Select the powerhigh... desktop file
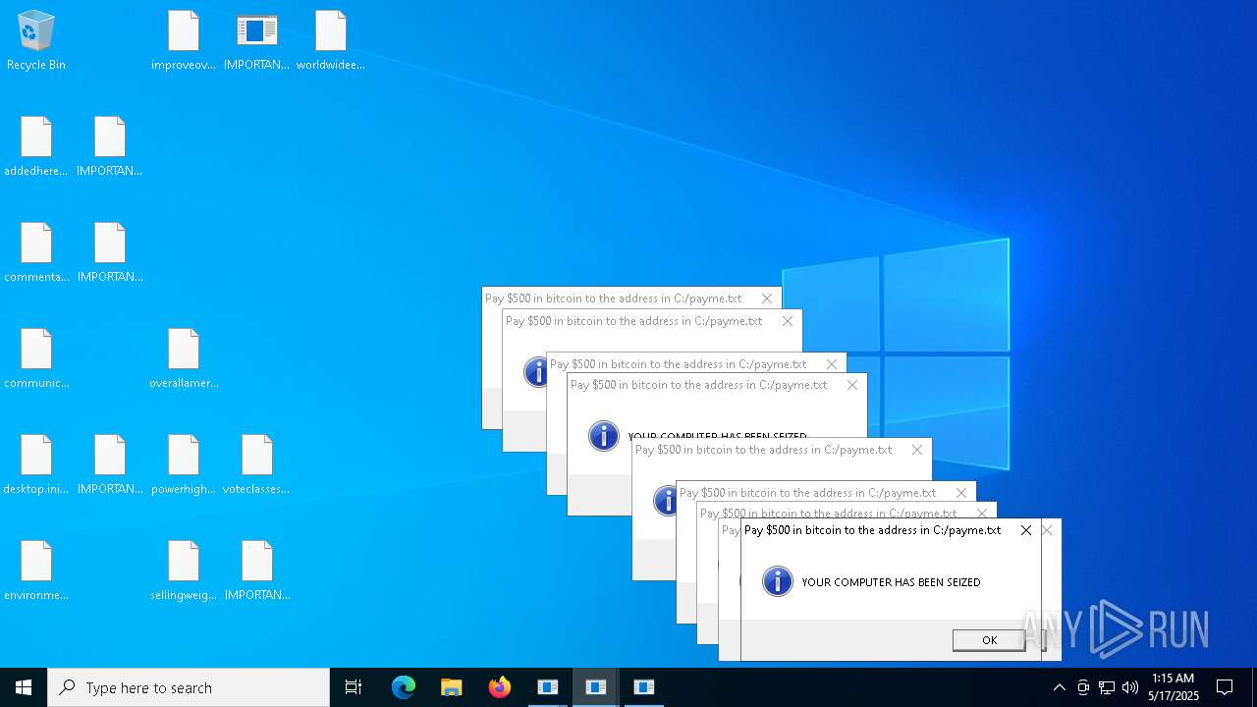The height and width of the screenshot is (707, 1257). (184, 465)
